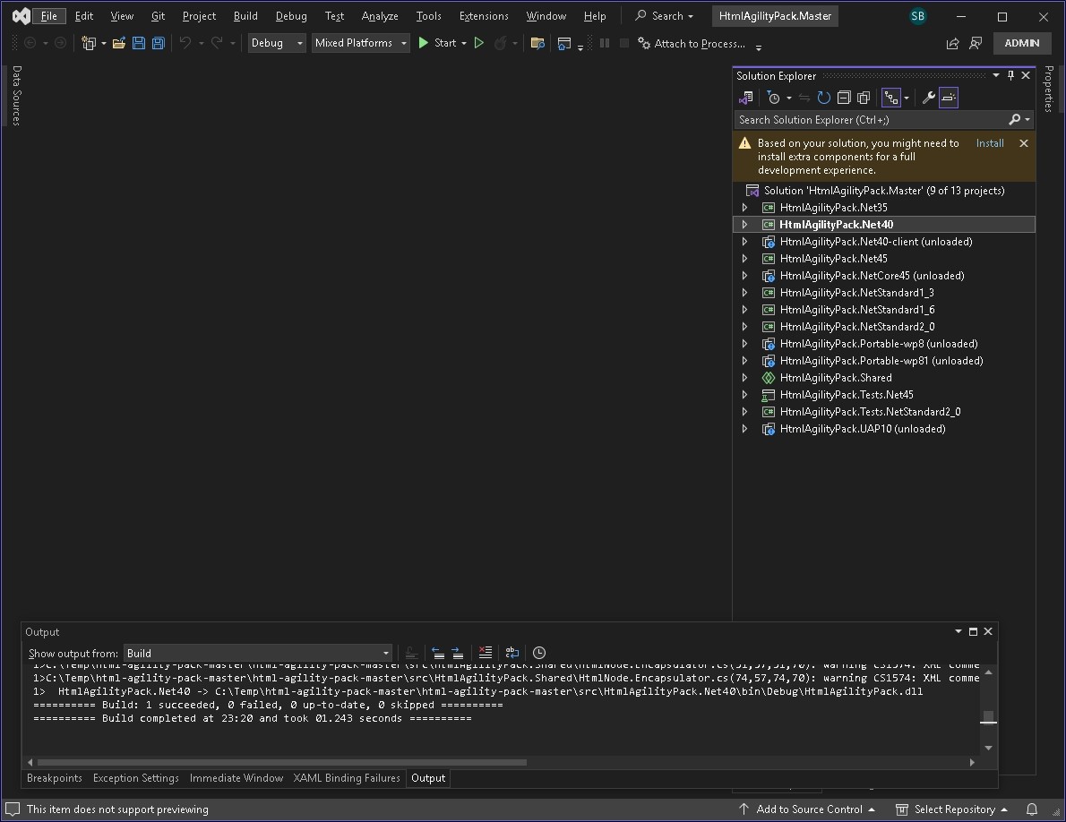Viewport: 1066px width, 822px height.
Task: Click the Output horizontal scrollbar thumb
Action: click(281, 763)
